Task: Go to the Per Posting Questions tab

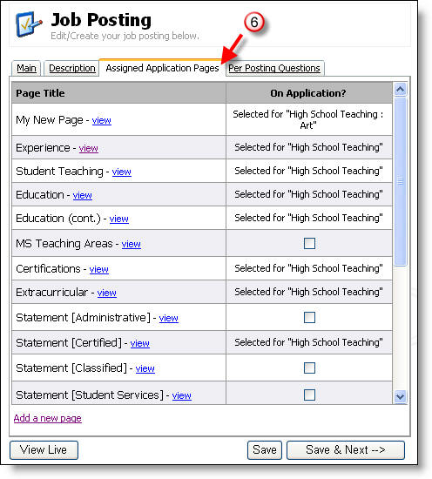Action: pyautogui.click(x=274, y=68)
